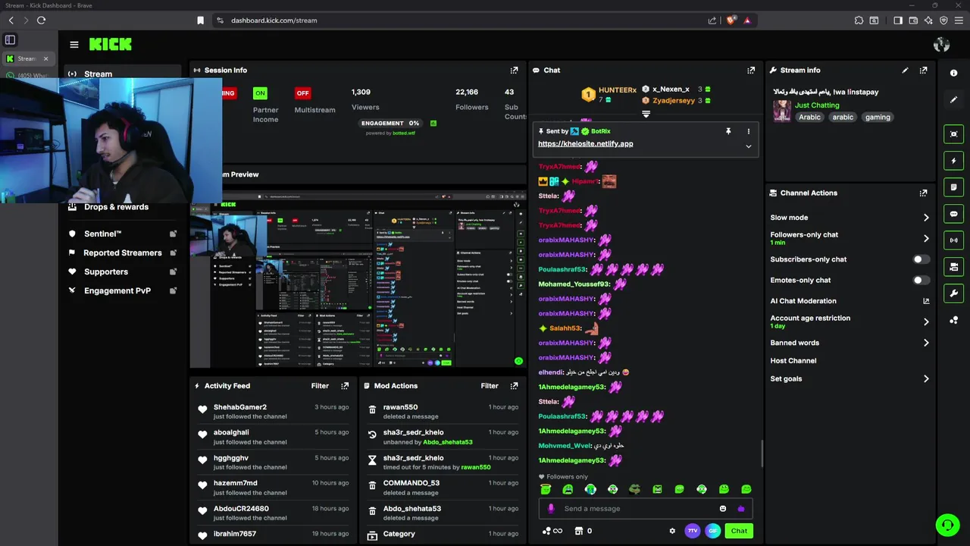
Task: Open Stream in the sidebar
Action: [x=98, y=74]
